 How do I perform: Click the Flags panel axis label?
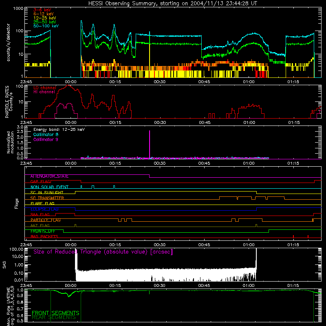click(x=17, y=203)
